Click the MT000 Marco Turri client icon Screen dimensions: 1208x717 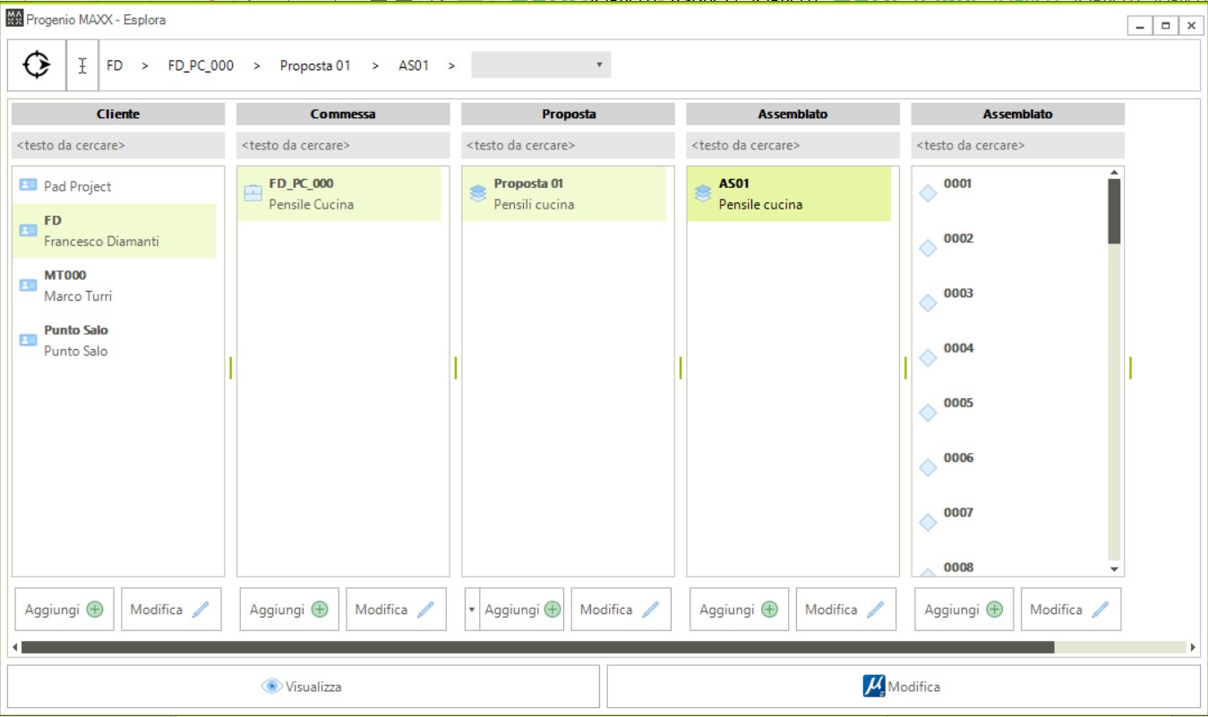(x=28, y=285)
